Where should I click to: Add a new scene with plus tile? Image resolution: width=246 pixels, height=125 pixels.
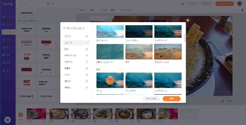pos(189,114)
